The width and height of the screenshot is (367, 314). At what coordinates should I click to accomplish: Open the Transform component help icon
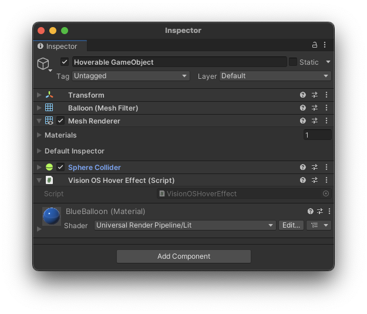(x=303, y=95)
